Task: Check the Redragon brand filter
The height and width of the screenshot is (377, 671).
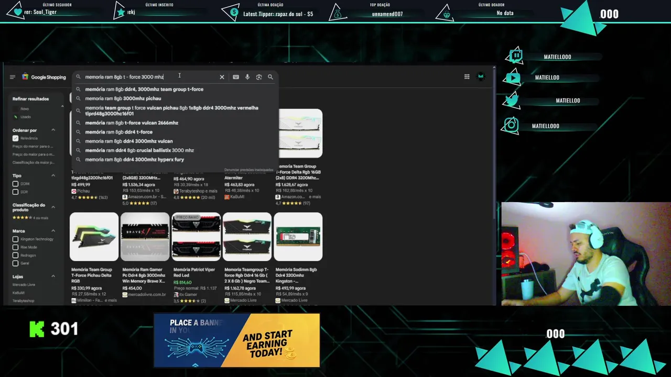Action: pos(15,255)
